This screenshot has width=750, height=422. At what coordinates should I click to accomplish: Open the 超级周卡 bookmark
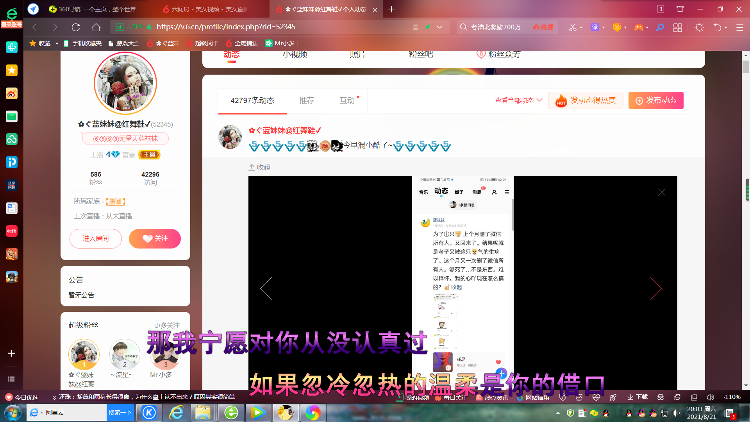tap(202, 43)
